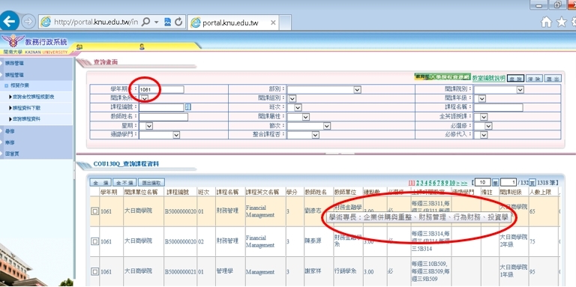
Task: Click the browser back arrow button
Action: click(x=9, y=21)
